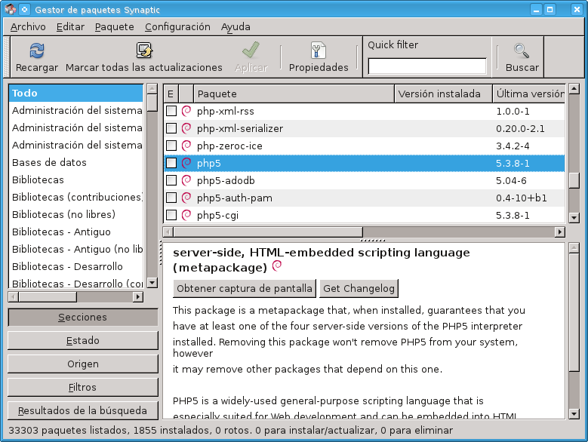Select the Todo section
This screenshot has width=588, height=442.
(x=75, y=93)
